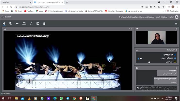Image resolution: width=180 pixels, height=101 pixels.
Task: Open camera permission icon in address bar
Action: click(142, 7)
